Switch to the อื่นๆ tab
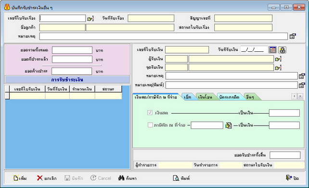 coord(250,97)
